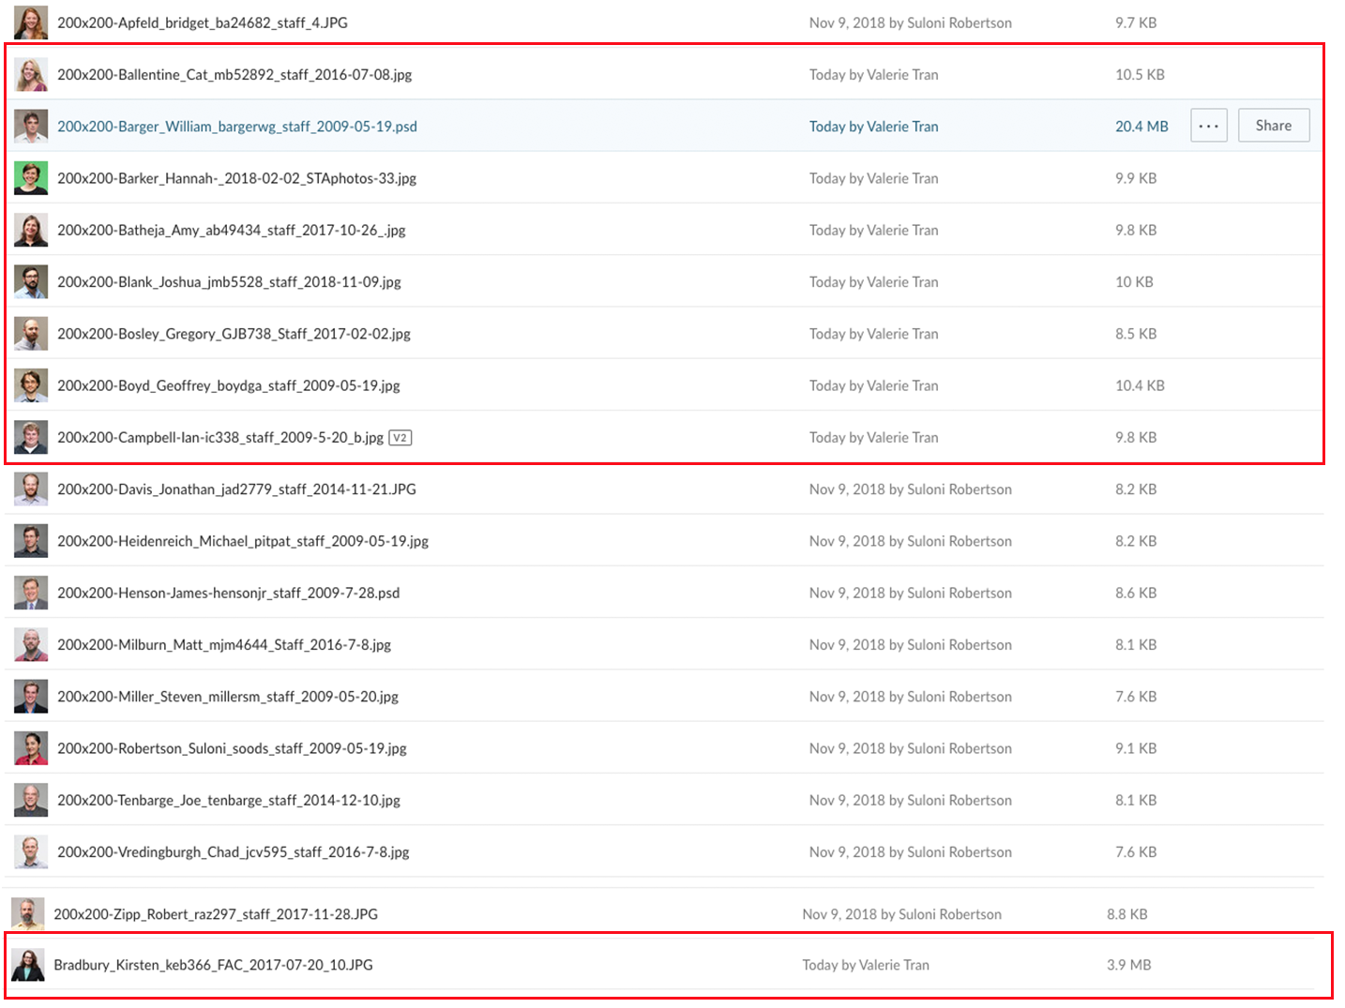The image size is (1345, 1008).
Task: Click 'Today by Valerie Tran' in Campbell-Ian row
Action: tap(874, 438)
